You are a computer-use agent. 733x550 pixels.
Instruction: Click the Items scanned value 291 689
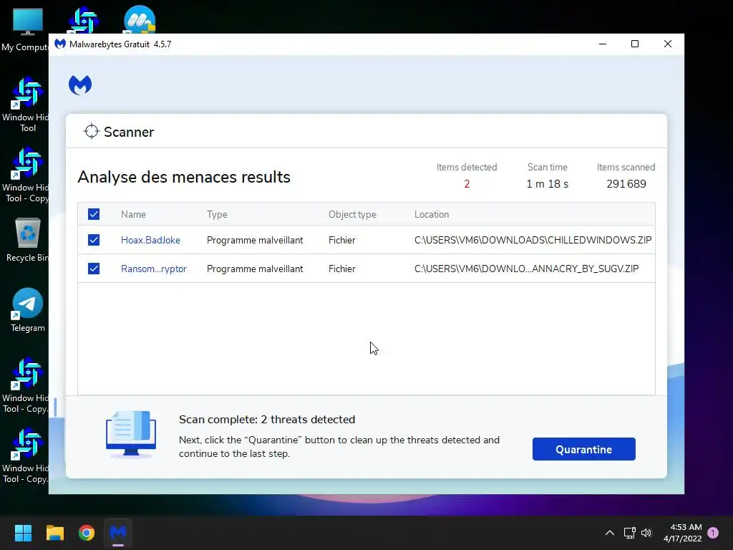pos(626,184)
